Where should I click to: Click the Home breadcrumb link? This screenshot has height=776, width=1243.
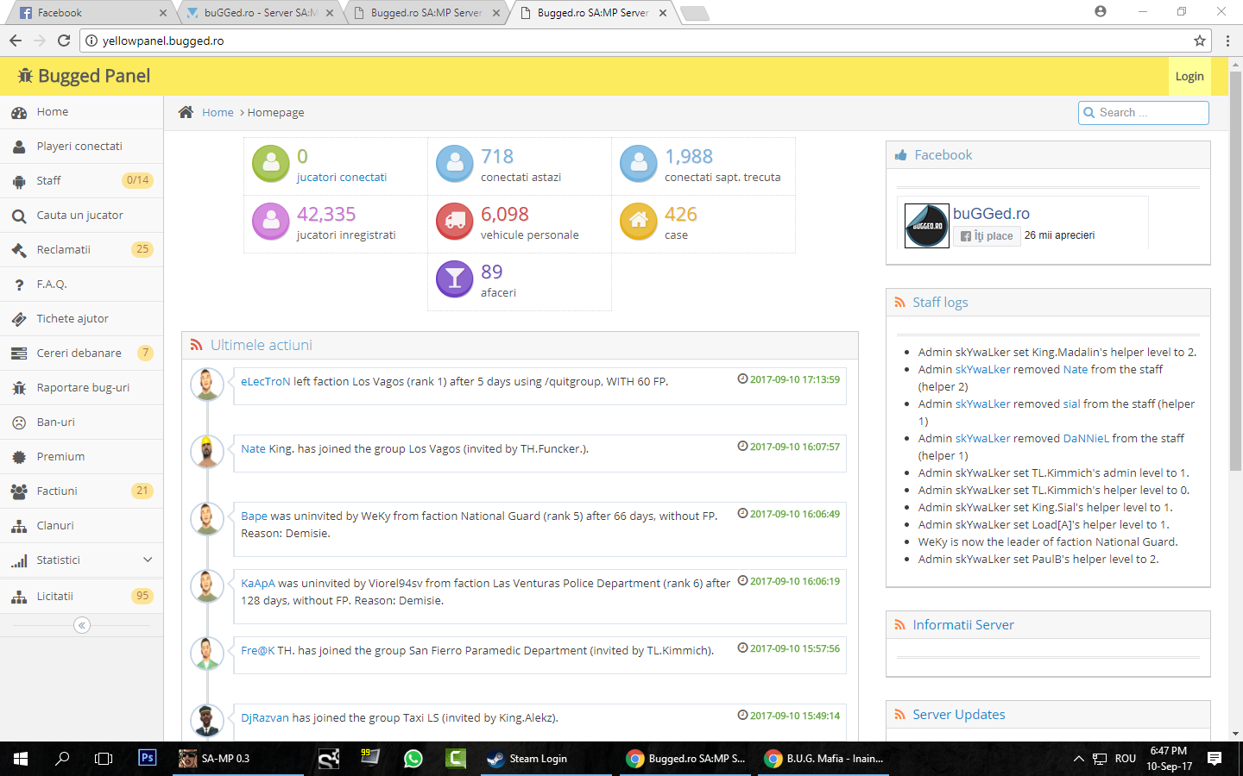click(x=218, y=113)
